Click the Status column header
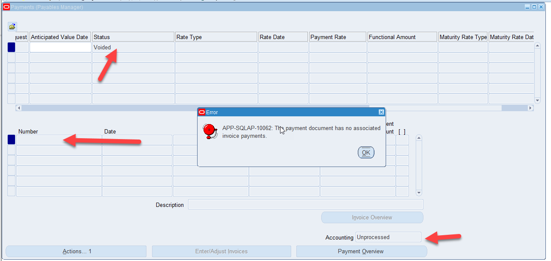This screenshot has width=551, height=261. click(x=133, y=36)
